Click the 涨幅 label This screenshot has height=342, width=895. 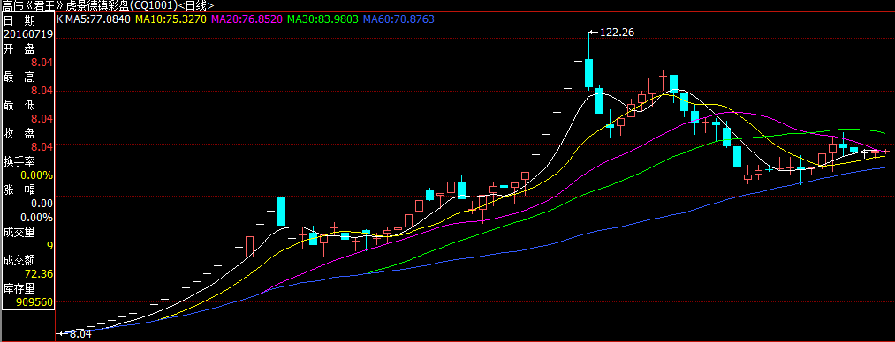20,190
